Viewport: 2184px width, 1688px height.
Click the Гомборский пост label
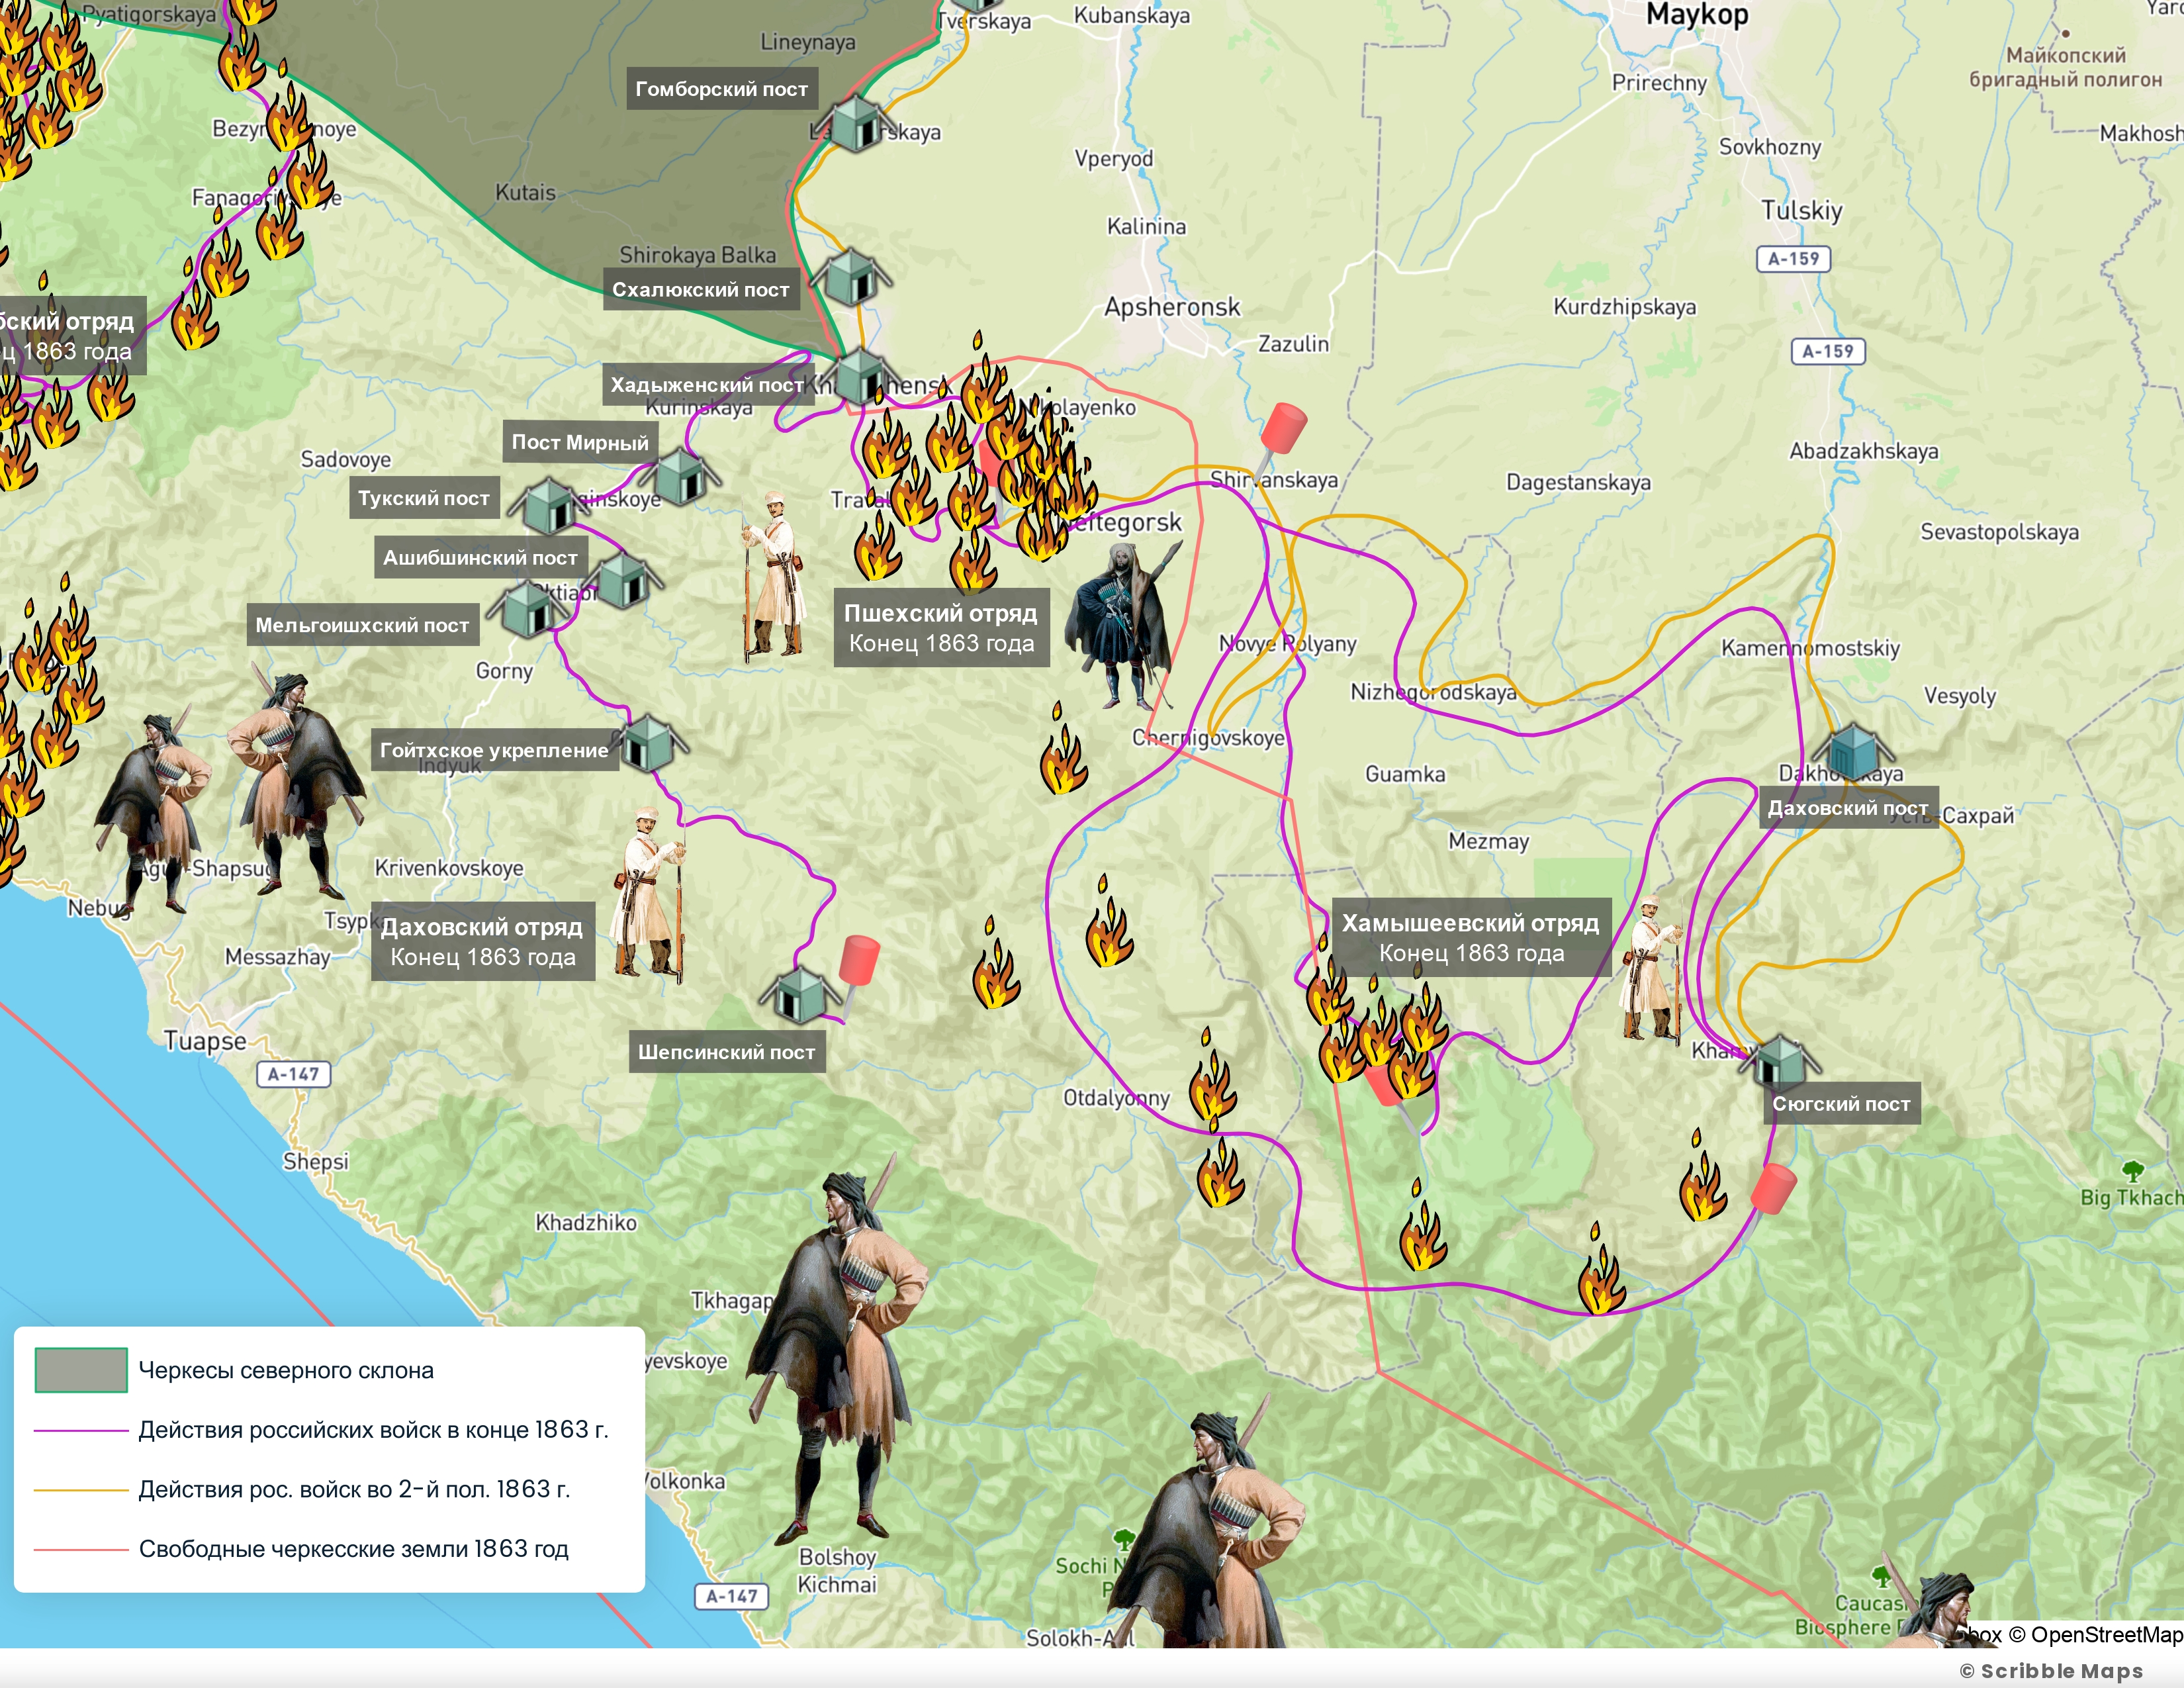(x=722, y=89)
